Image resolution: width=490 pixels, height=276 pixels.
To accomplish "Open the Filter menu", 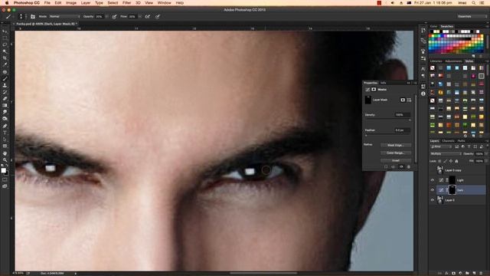I will coord(126,3).
